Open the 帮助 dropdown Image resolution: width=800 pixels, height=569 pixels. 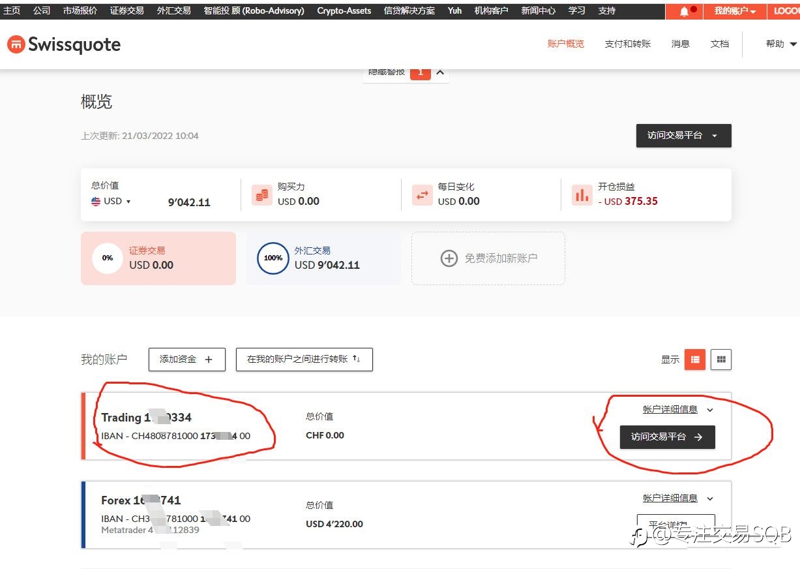pos(781,44)
